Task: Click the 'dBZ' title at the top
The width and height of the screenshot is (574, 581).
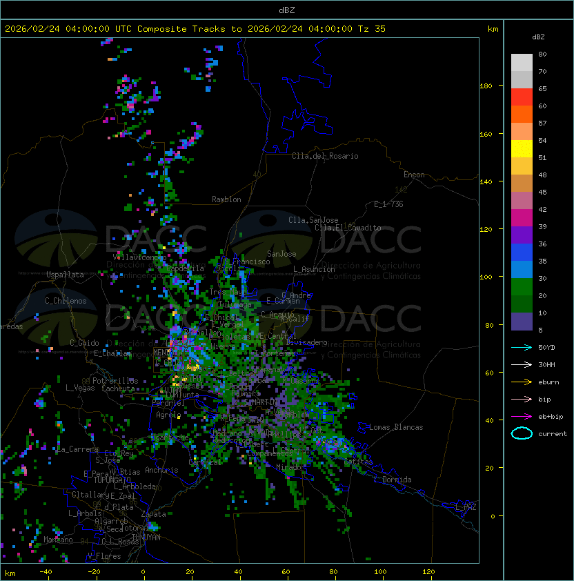Action: (x=287, y=10)
